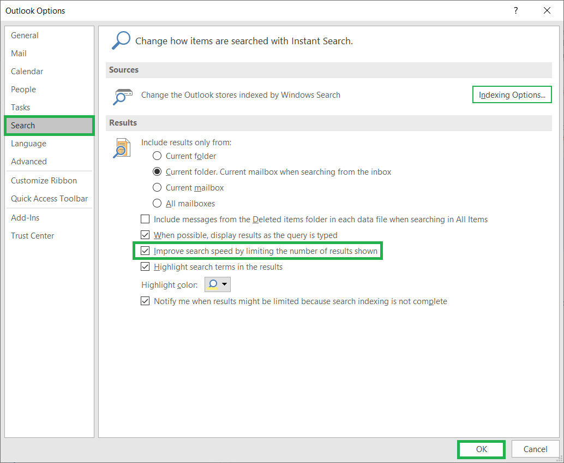
Task: Open the Mail options category
Action: pyautogui.click(x=49, y=54)
